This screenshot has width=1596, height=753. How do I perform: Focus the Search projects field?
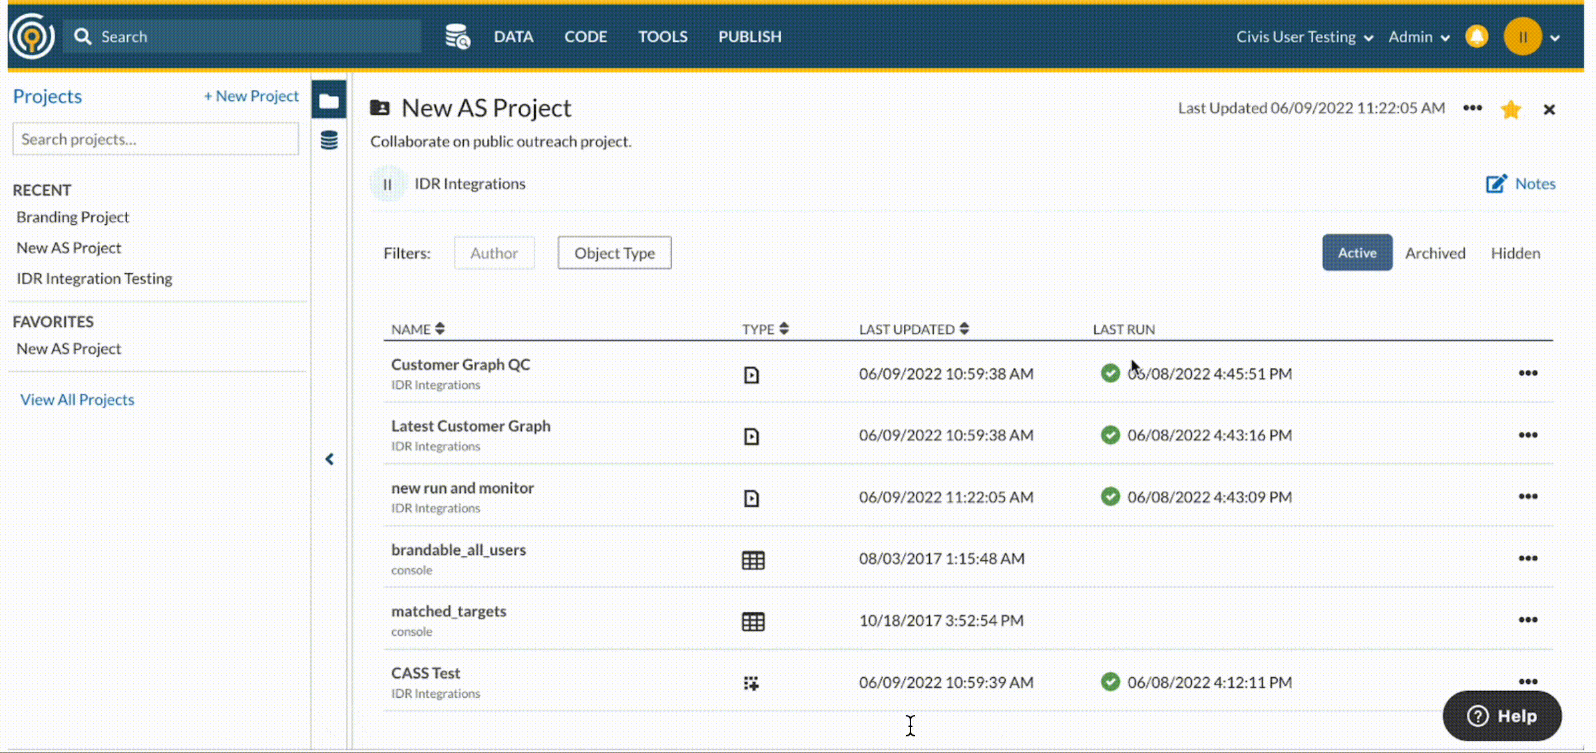(x=155, y=139)
